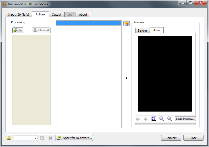Image resolution: width=209 pixels, height=147 pixels.
Task: Click the Add action button
Action: point(18,30)
